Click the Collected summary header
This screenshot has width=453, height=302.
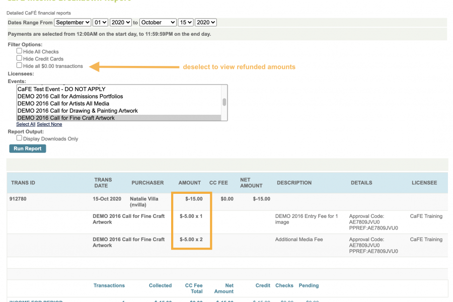[x=160, y=285]
